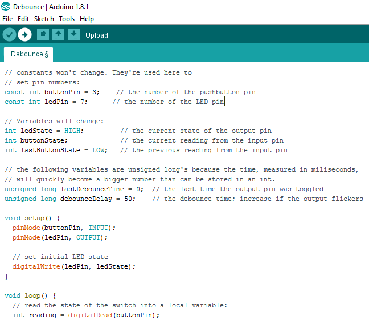The image size is (369, 324).
Task: Open the Sketch menu
Action: [44, 19]
